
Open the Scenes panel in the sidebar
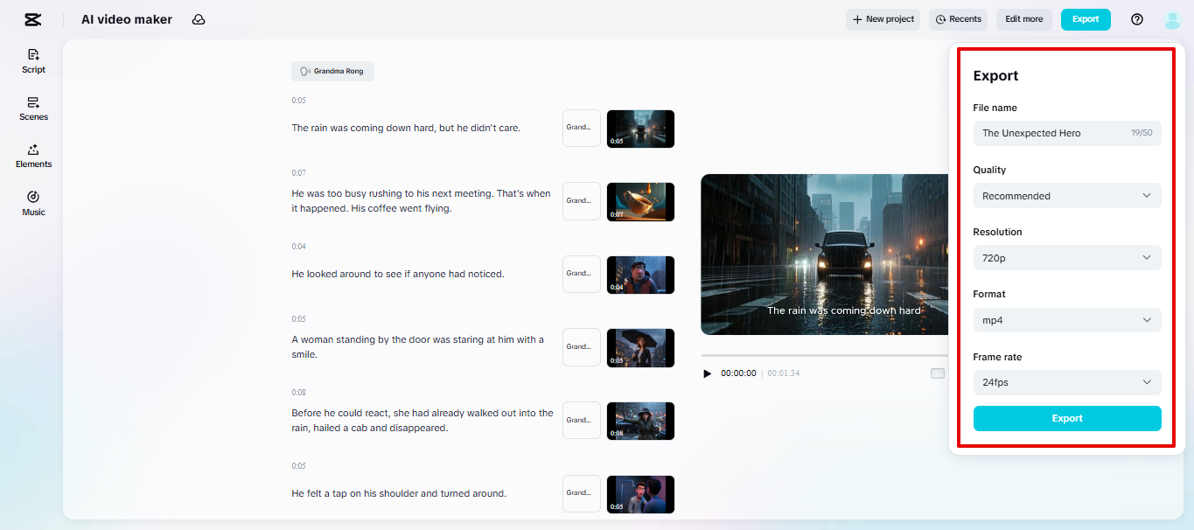point(32,108)
